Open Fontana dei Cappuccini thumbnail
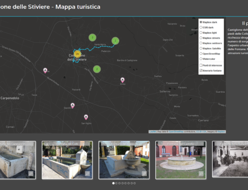Screen dimensions: 248x190 pyautogui.click(x=17, y=160)
